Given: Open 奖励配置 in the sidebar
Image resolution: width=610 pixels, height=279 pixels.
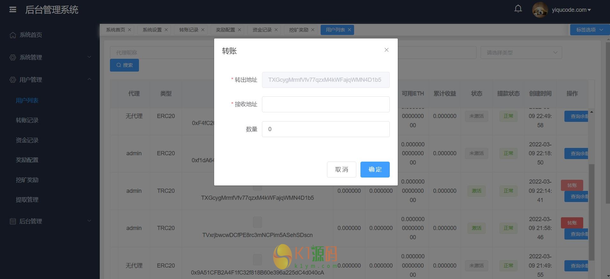Looking at the screenshot, I should pos(27,160).
